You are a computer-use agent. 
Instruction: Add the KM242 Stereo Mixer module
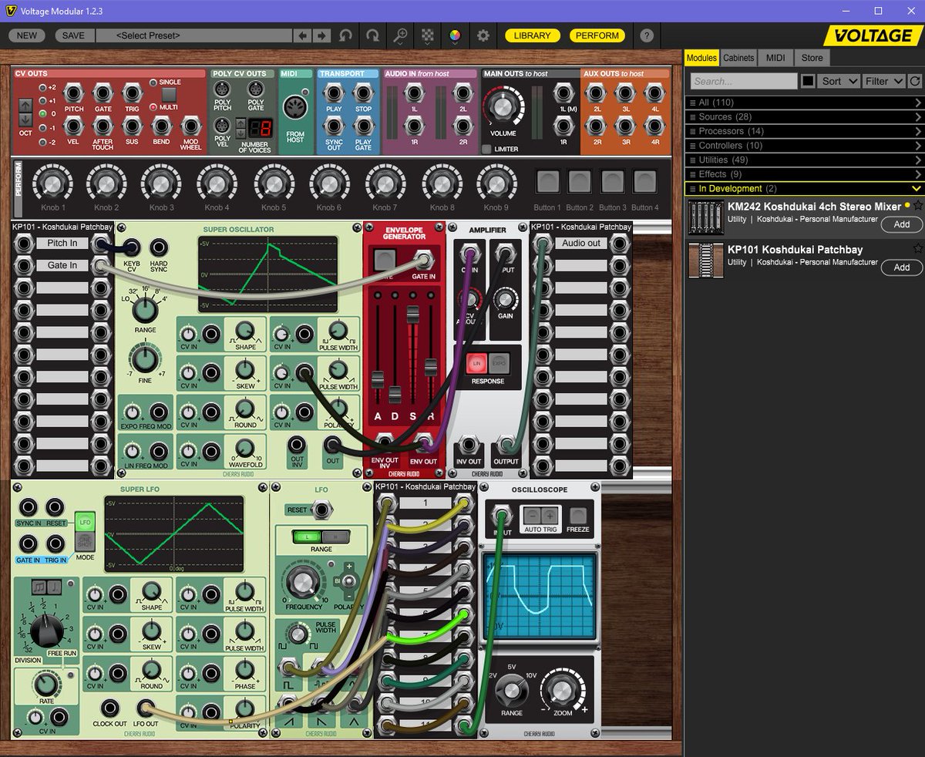[x=901, y=224]
